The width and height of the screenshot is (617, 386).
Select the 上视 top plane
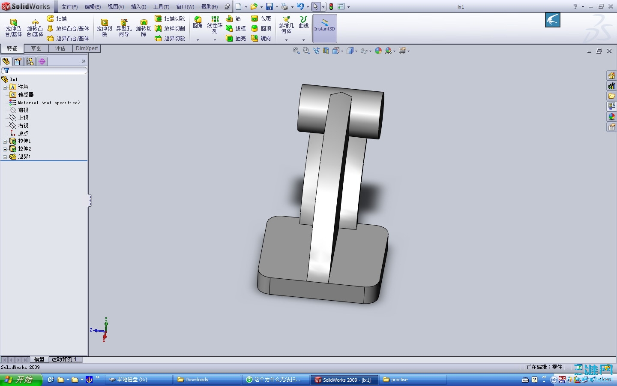click(19, 118)
